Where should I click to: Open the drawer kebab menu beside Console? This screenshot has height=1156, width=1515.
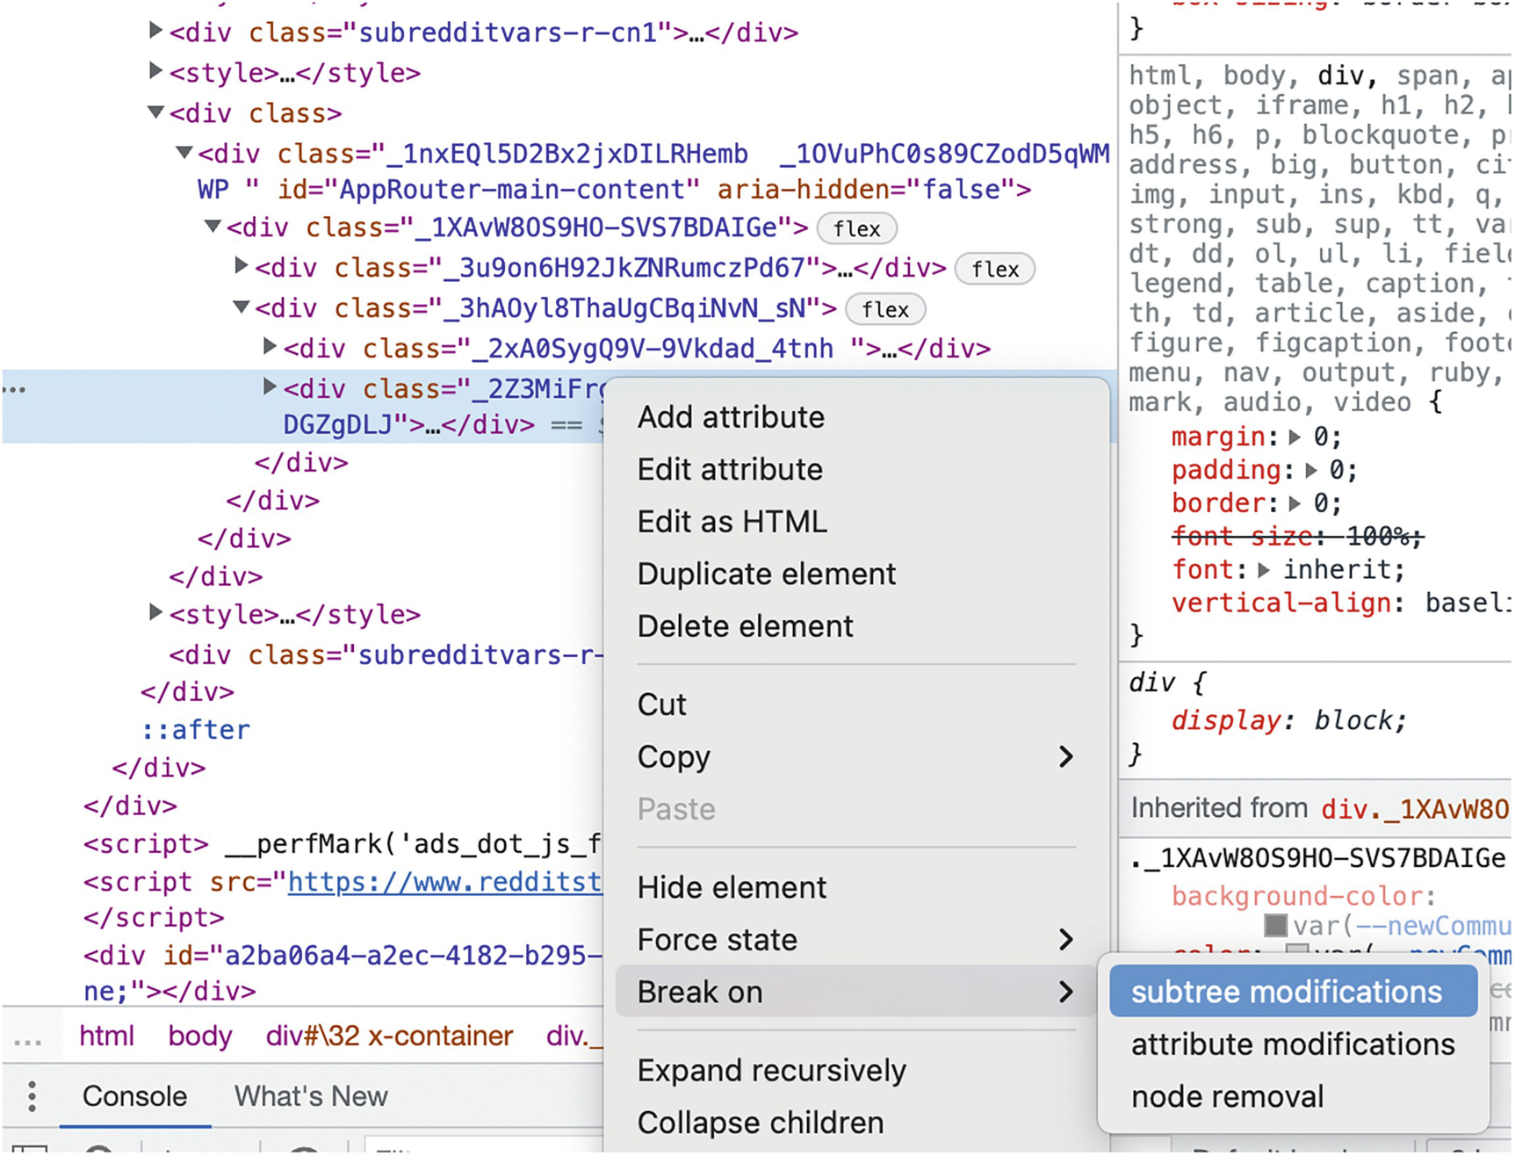pos(32,1096)
